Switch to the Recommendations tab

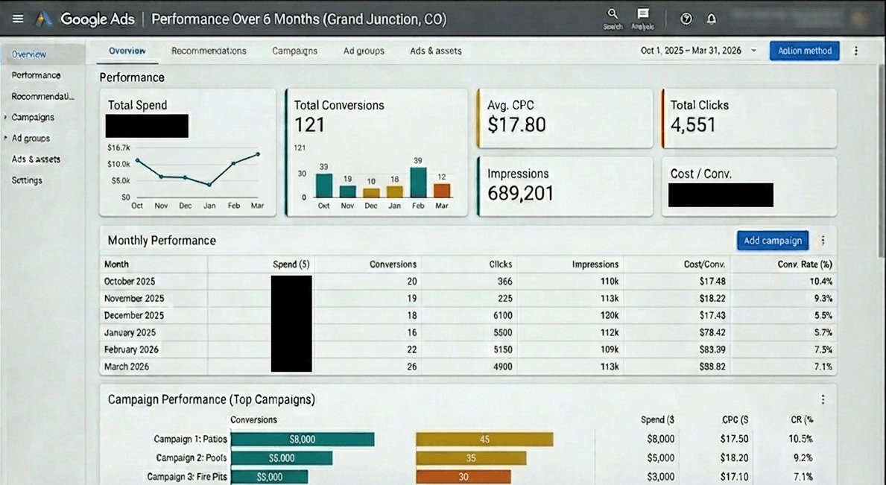pos(209,51)
